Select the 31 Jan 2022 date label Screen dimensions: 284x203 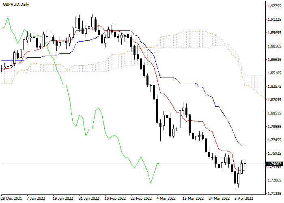[88, 199]
